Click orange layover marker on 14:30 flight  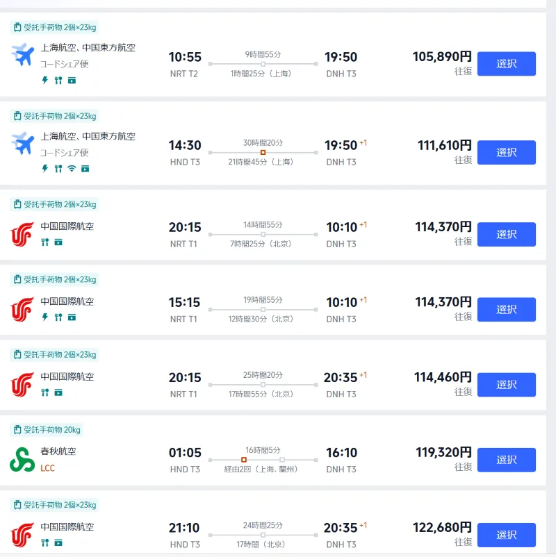[x=263, y=152]
